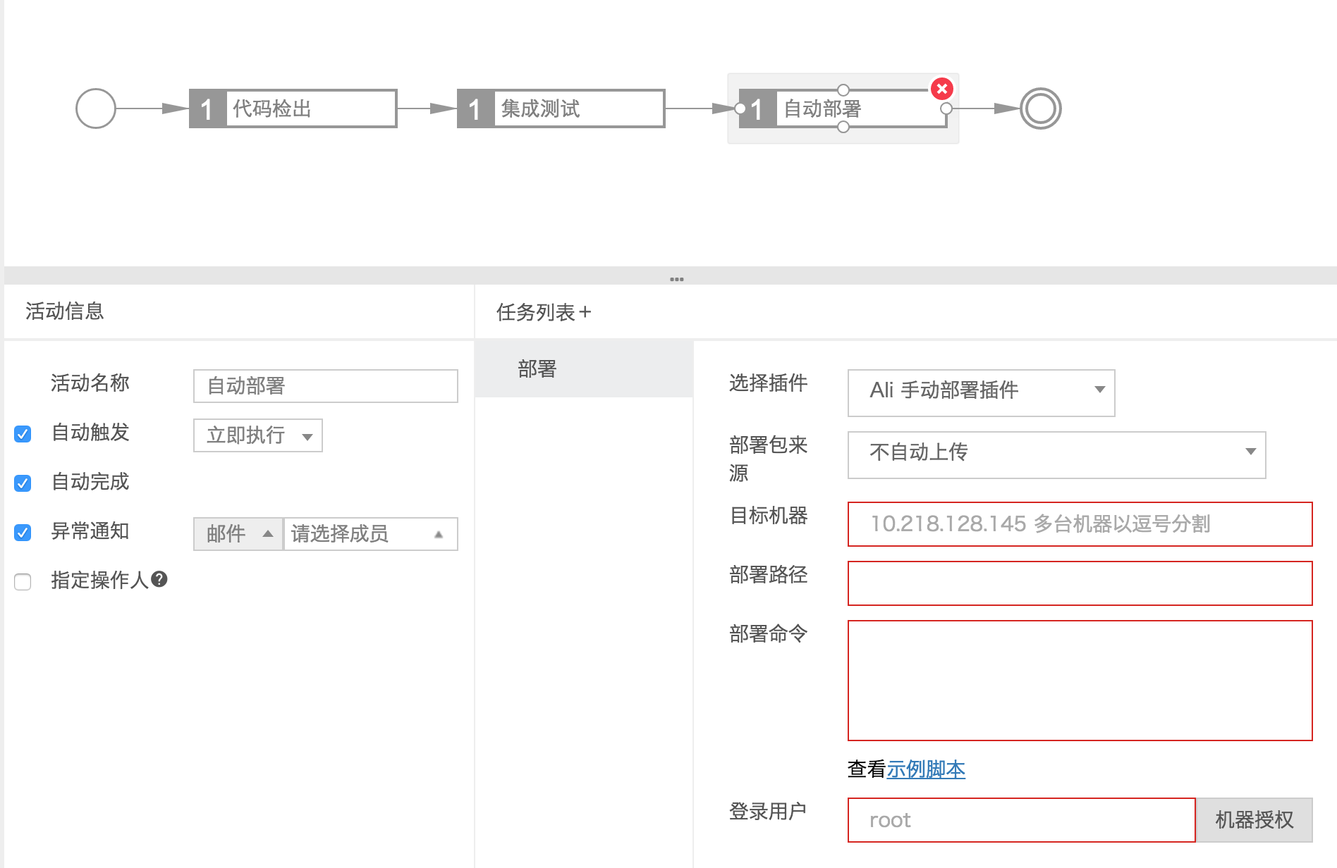
Task: Open the 部署包来源 dropdown
Action: coord(1056,453)
